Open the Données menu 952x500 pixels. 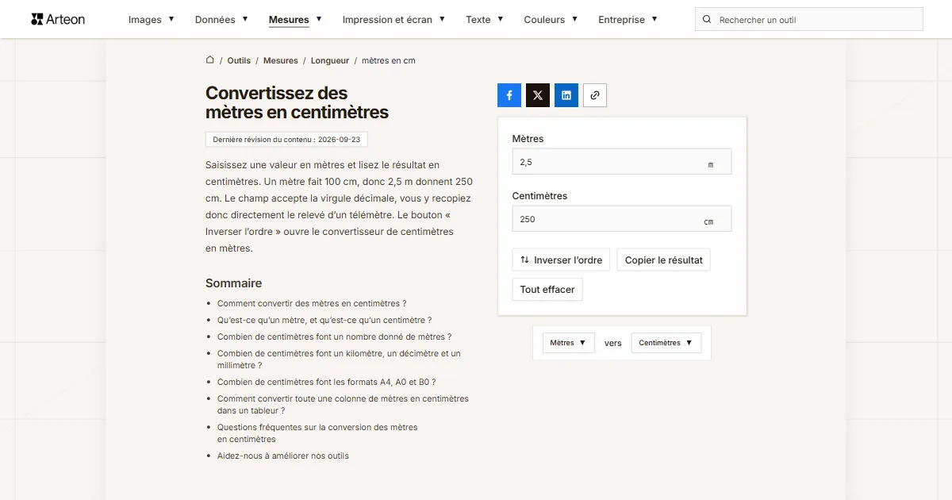[x=221, y=19]
